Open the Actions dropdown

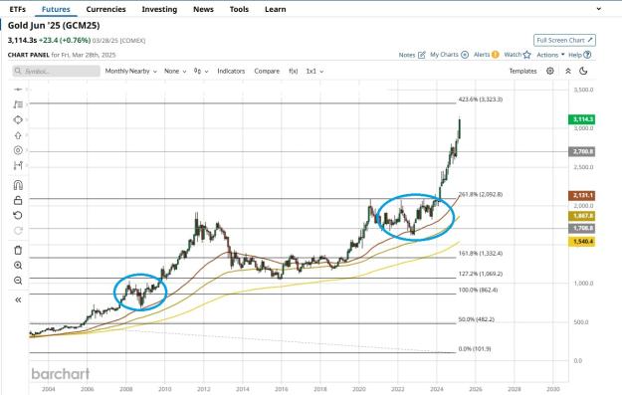pyautogui.click(x=550, y=55)
